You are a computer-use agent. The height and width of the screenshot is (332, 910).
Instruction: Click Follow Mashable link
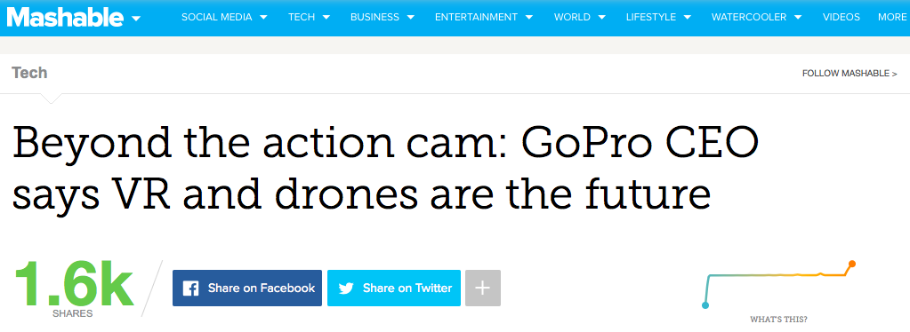850,74
